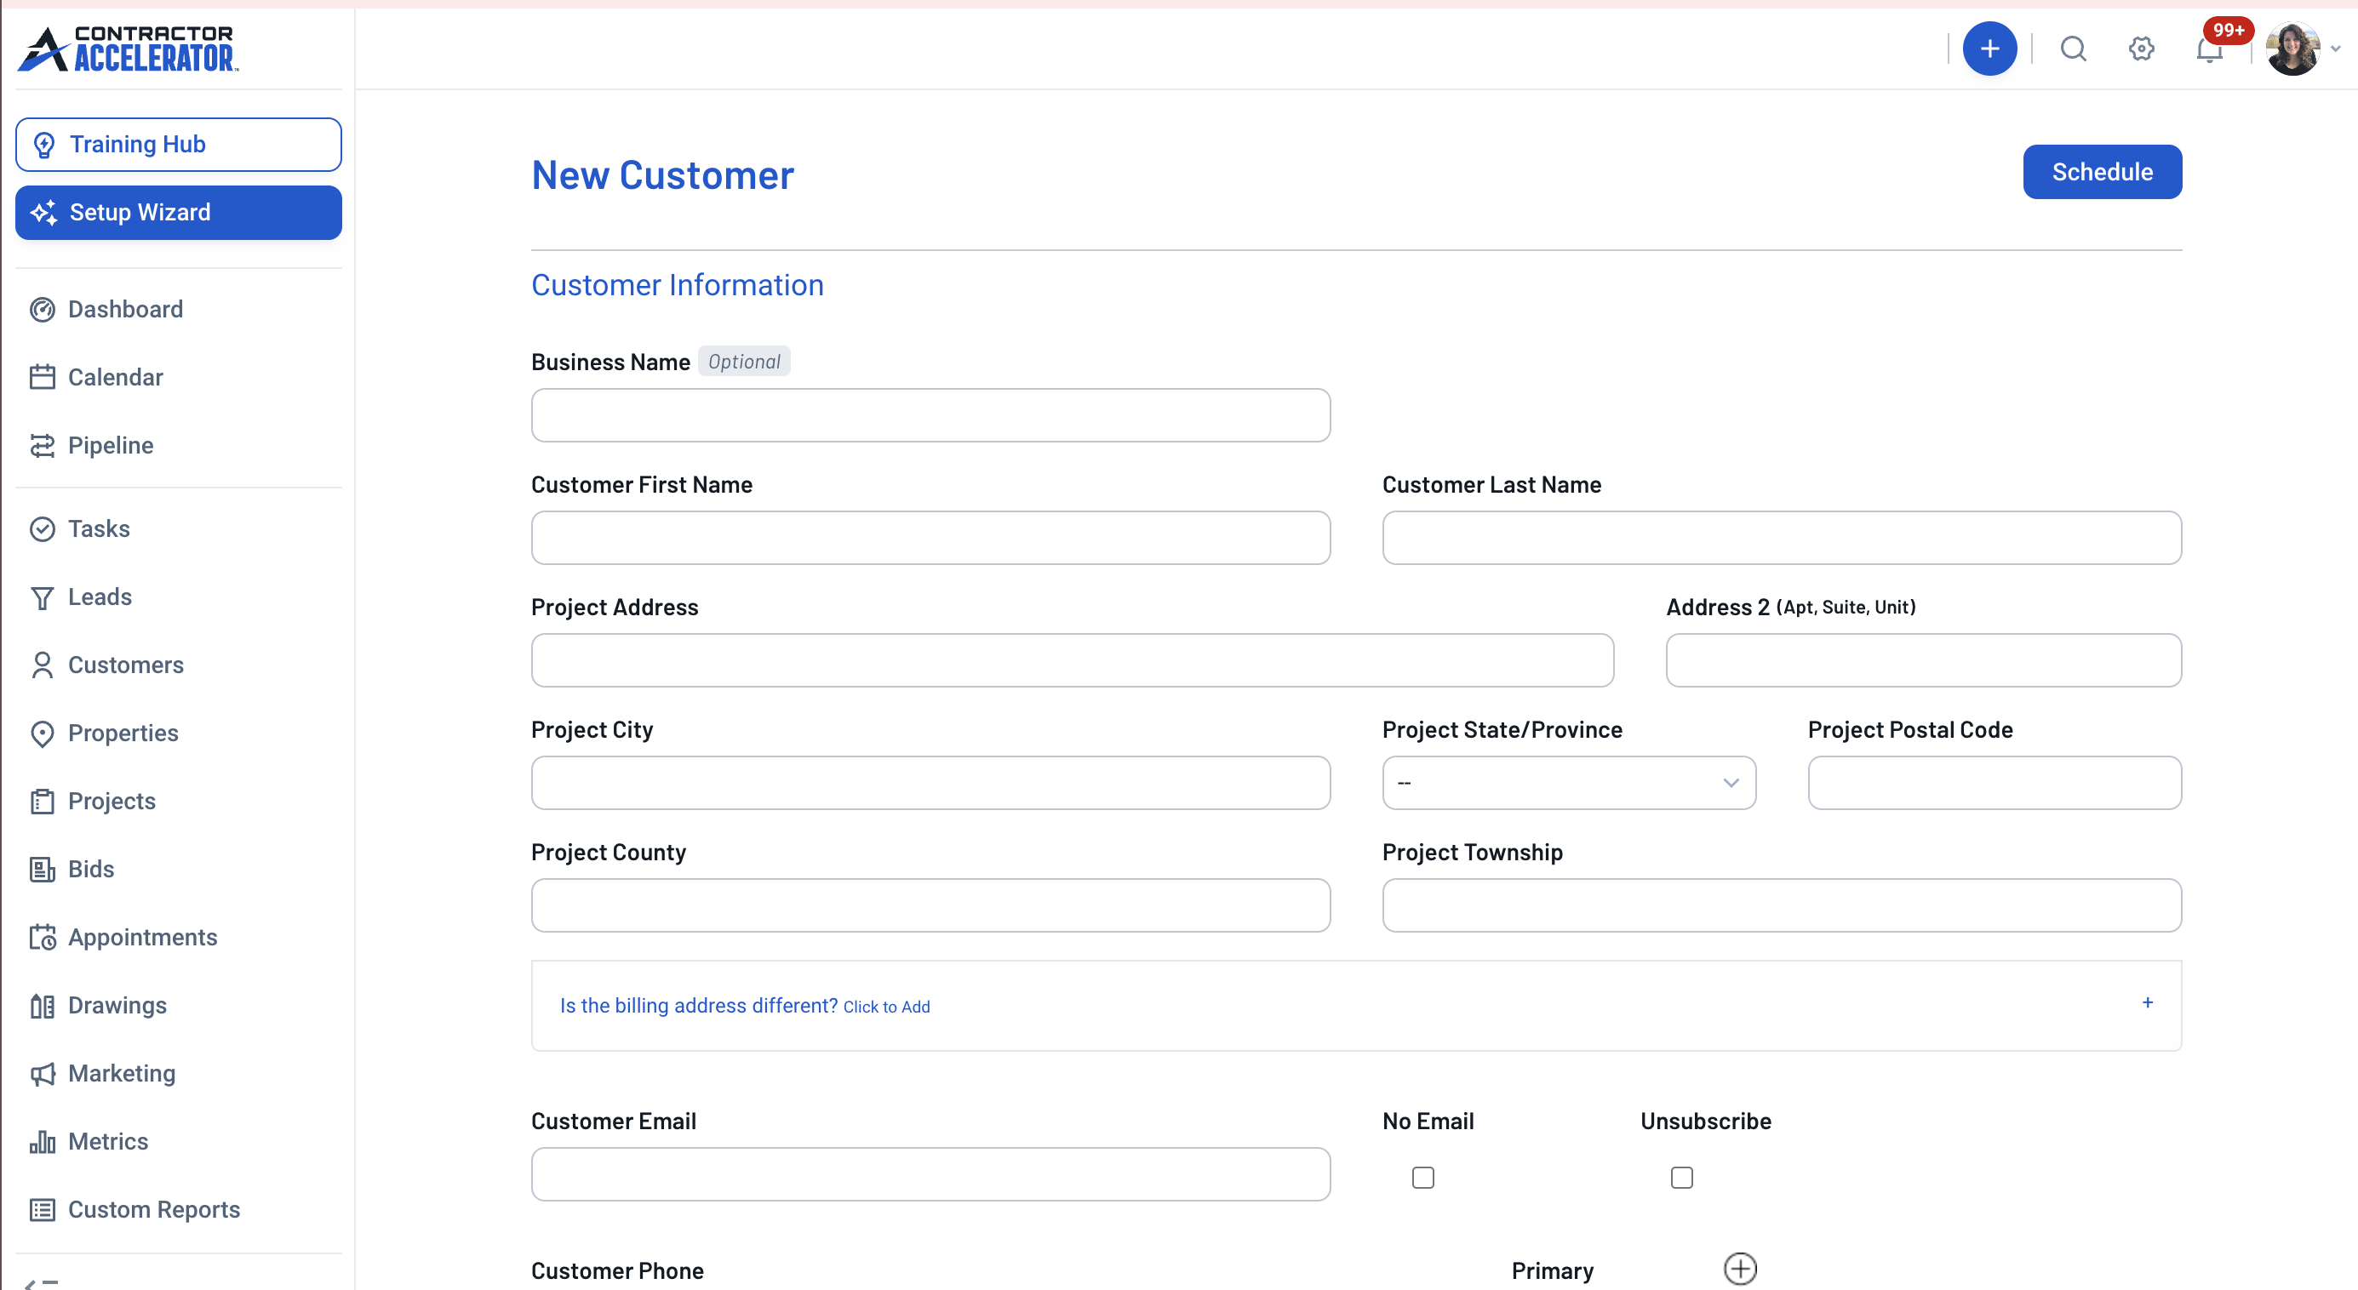Screen dimensions: 2358x1290
Task: Open settings via the gear icon
Action: pos(2141,49)
